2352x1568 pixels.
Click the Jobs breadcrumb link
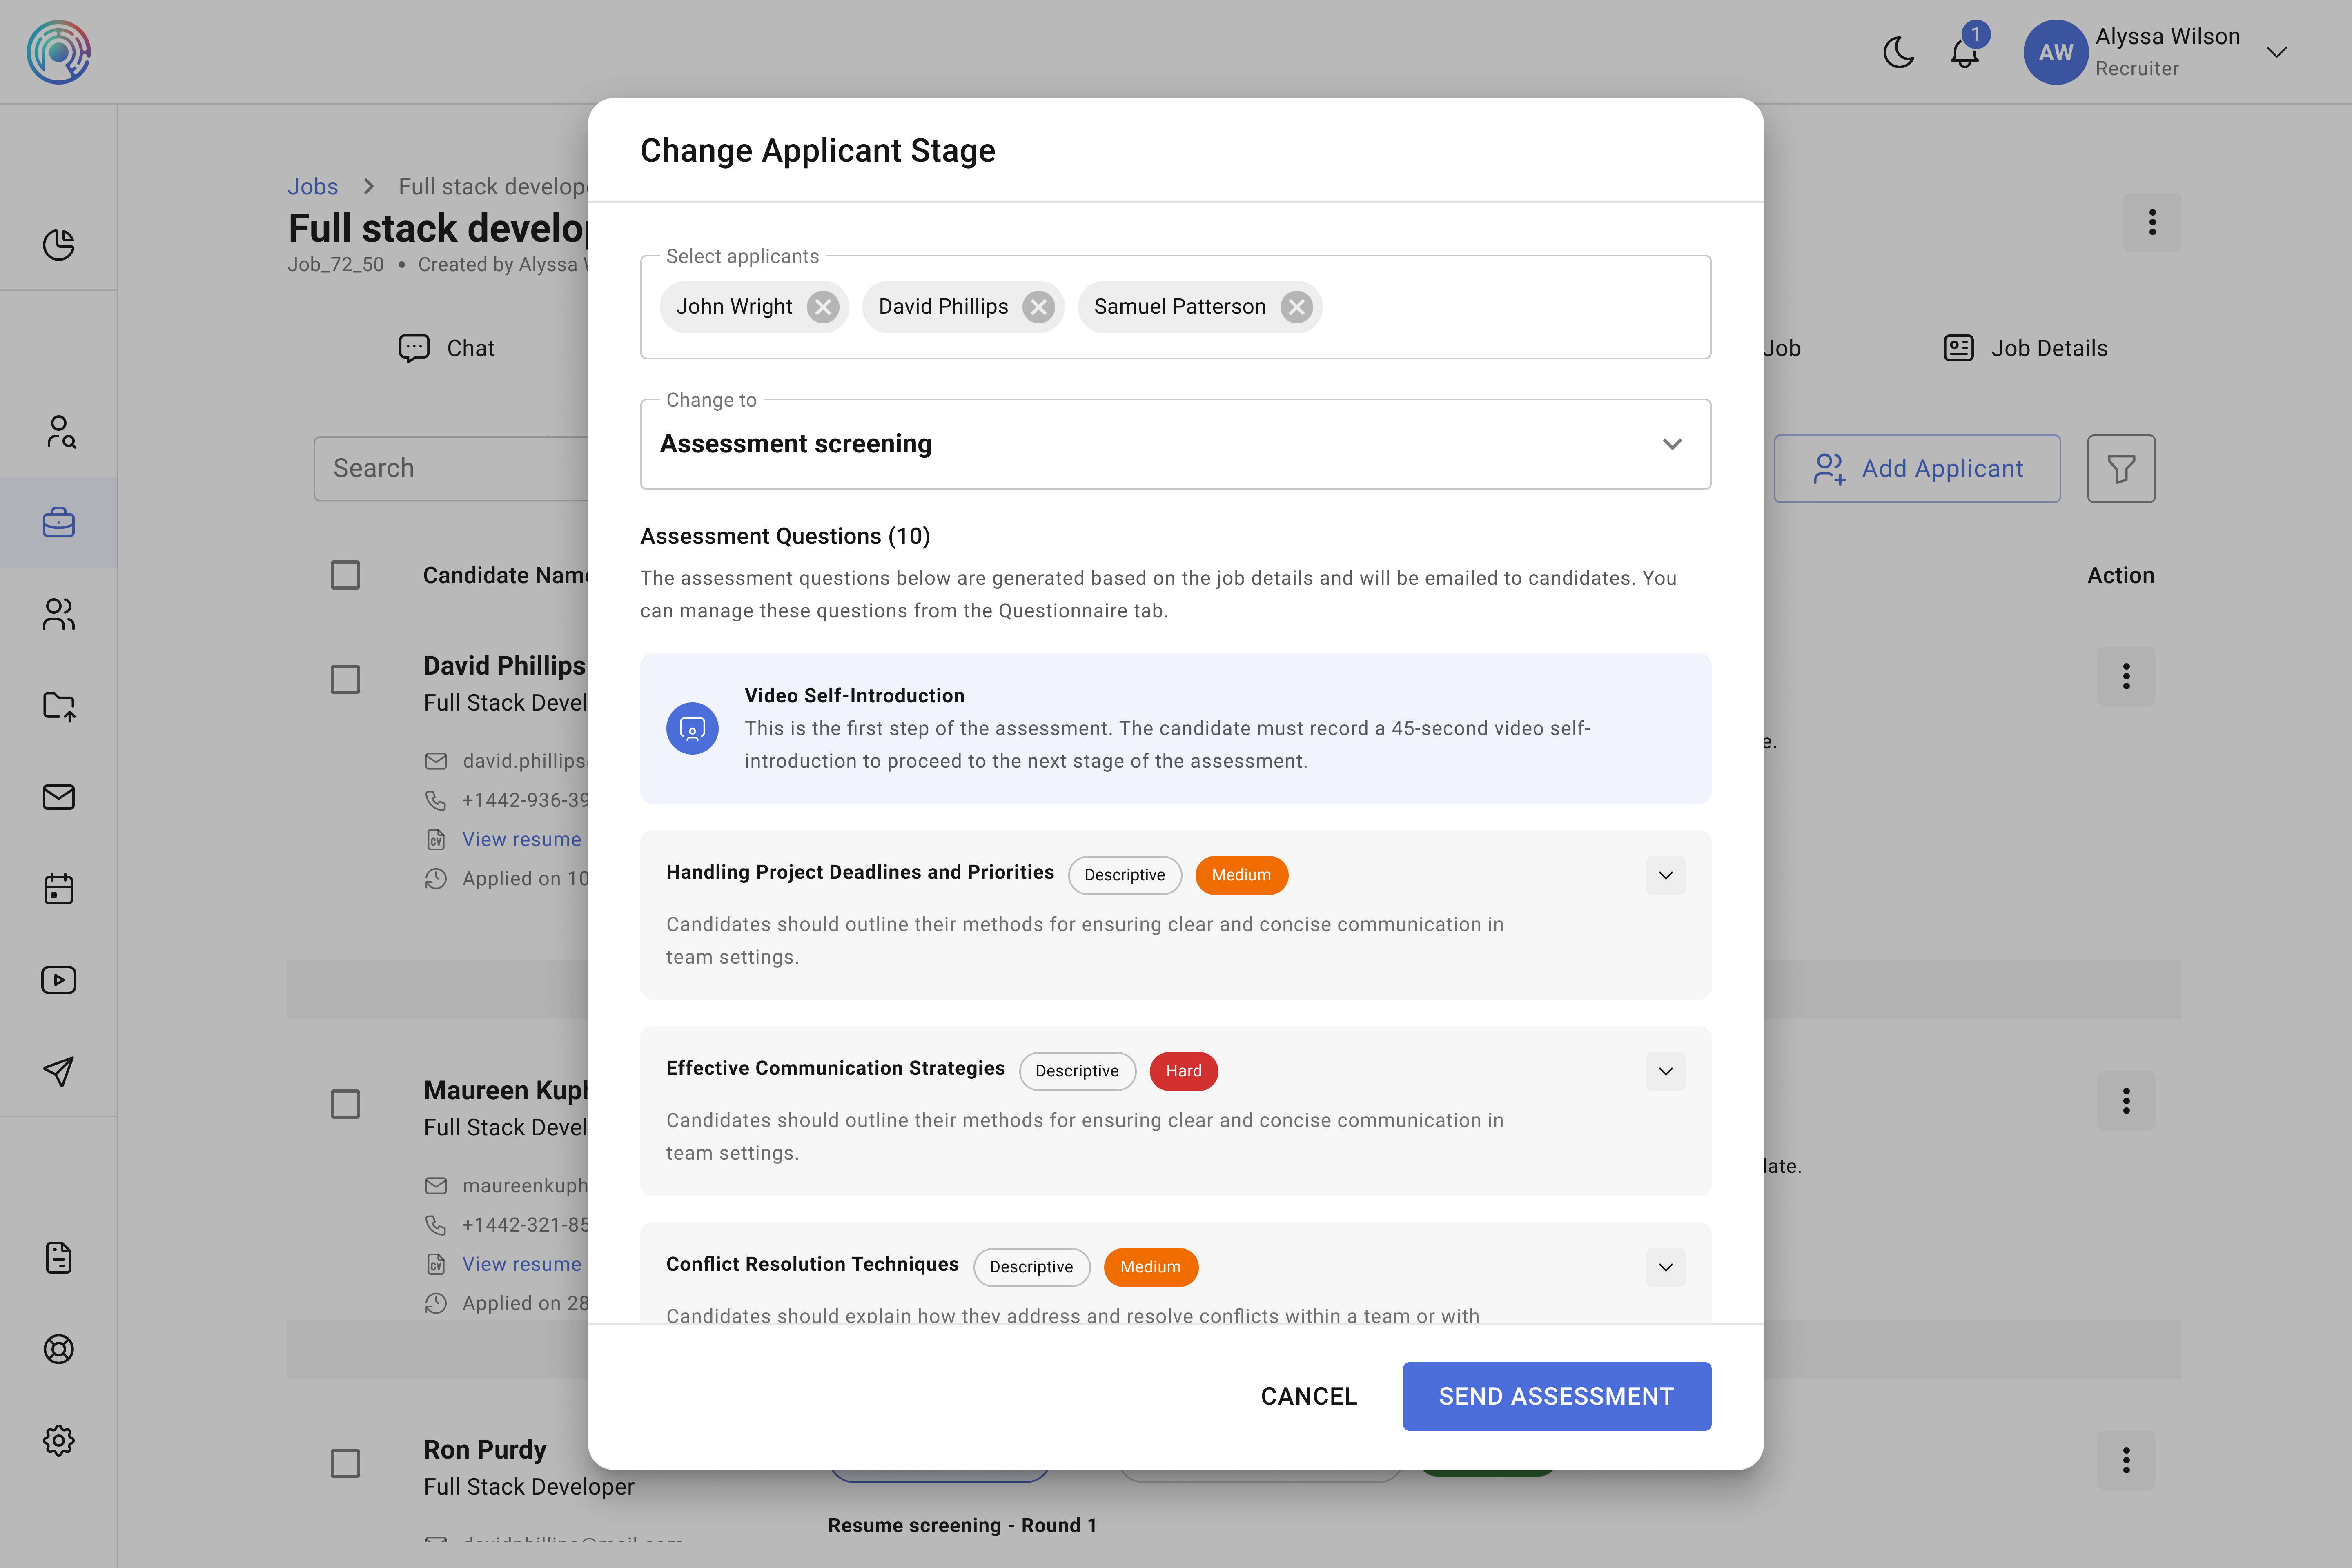(x=313, y=186)
